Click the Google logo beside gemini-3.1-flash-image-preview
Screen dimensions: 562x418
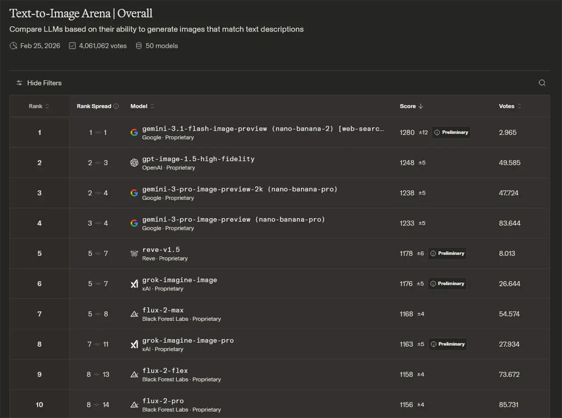tap(134, 133)
